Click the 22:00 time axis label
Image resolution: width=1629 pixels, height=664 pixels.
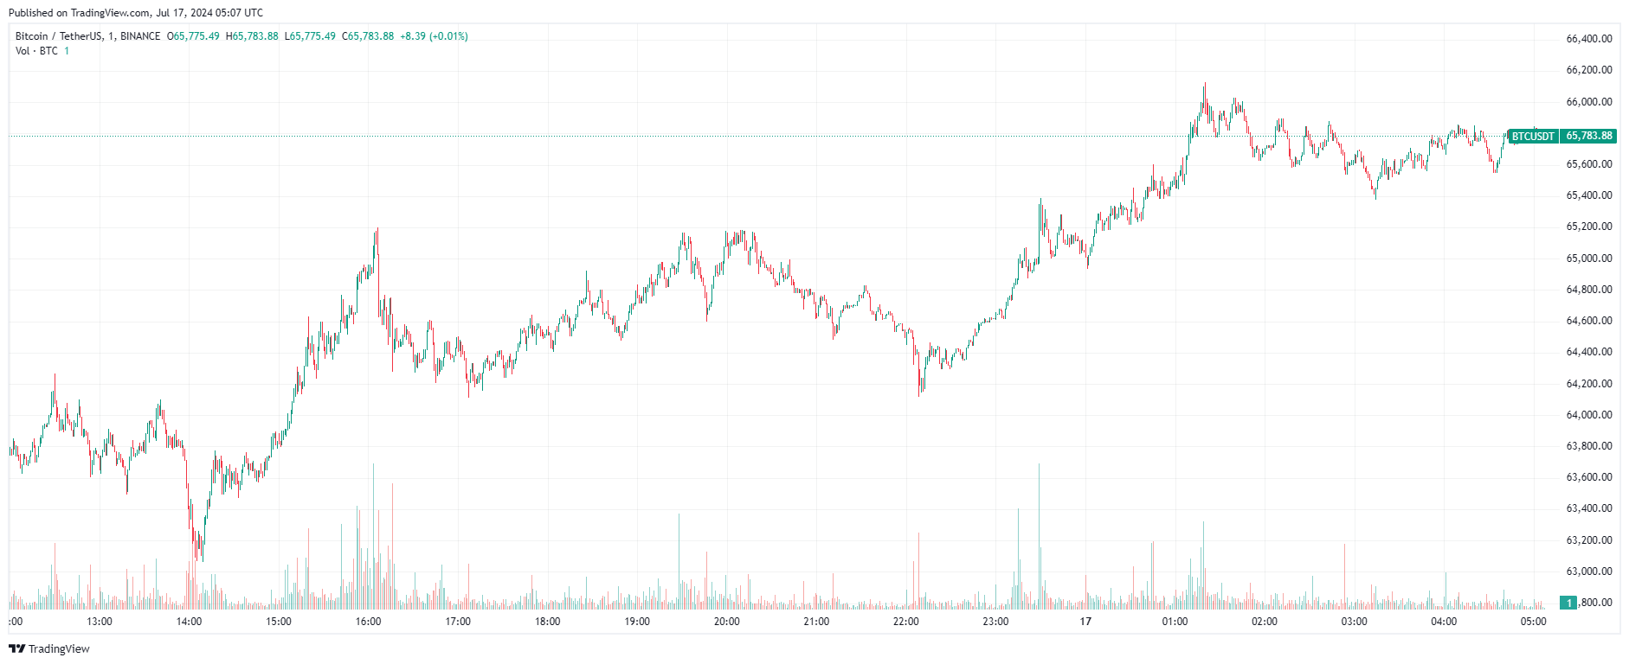[x=906, y=622]
